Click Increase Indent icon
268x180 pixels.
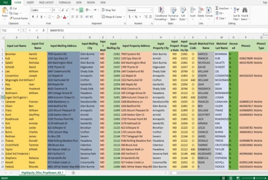tap(91, 17)
